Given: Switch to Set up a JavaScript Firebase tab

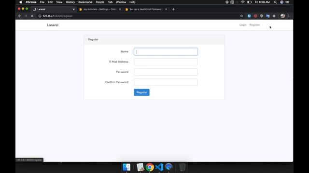Looking at the screenshot, I should (x=146, y=9).
